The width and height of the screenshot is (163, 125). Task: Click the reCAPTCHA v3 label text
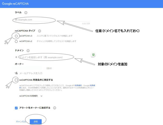(26, 36)
